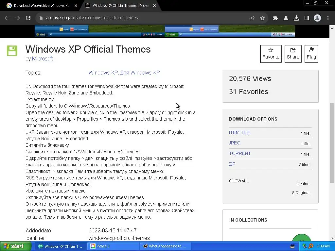Click the 9 Files text
The height and width of the screenshot is (251, 335).
tap(303, 184)
